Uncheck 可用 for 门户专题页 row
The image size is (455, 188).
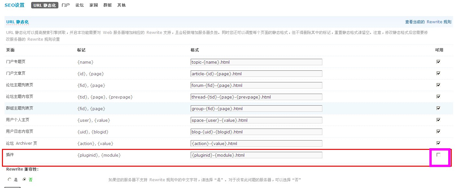[438, 61]
